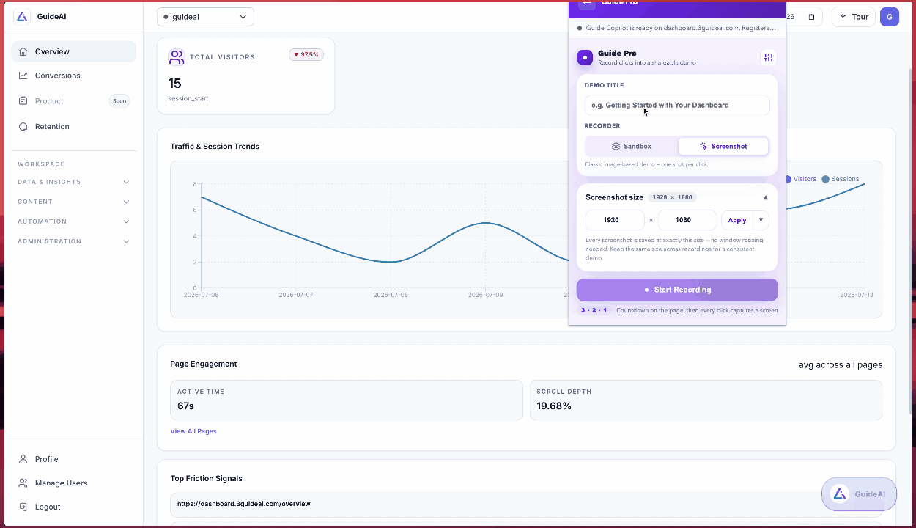
Task: Click the calendar icon in date field
Action: coord(811,17)
